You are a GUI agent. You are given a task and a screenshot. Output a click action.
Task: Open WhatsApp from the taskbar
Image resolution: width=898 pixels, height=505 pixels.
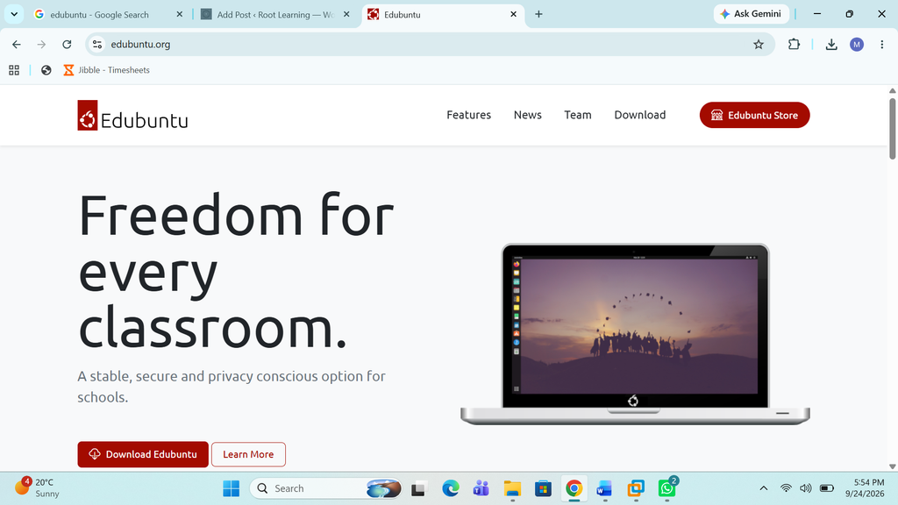(x=666, y=488)
